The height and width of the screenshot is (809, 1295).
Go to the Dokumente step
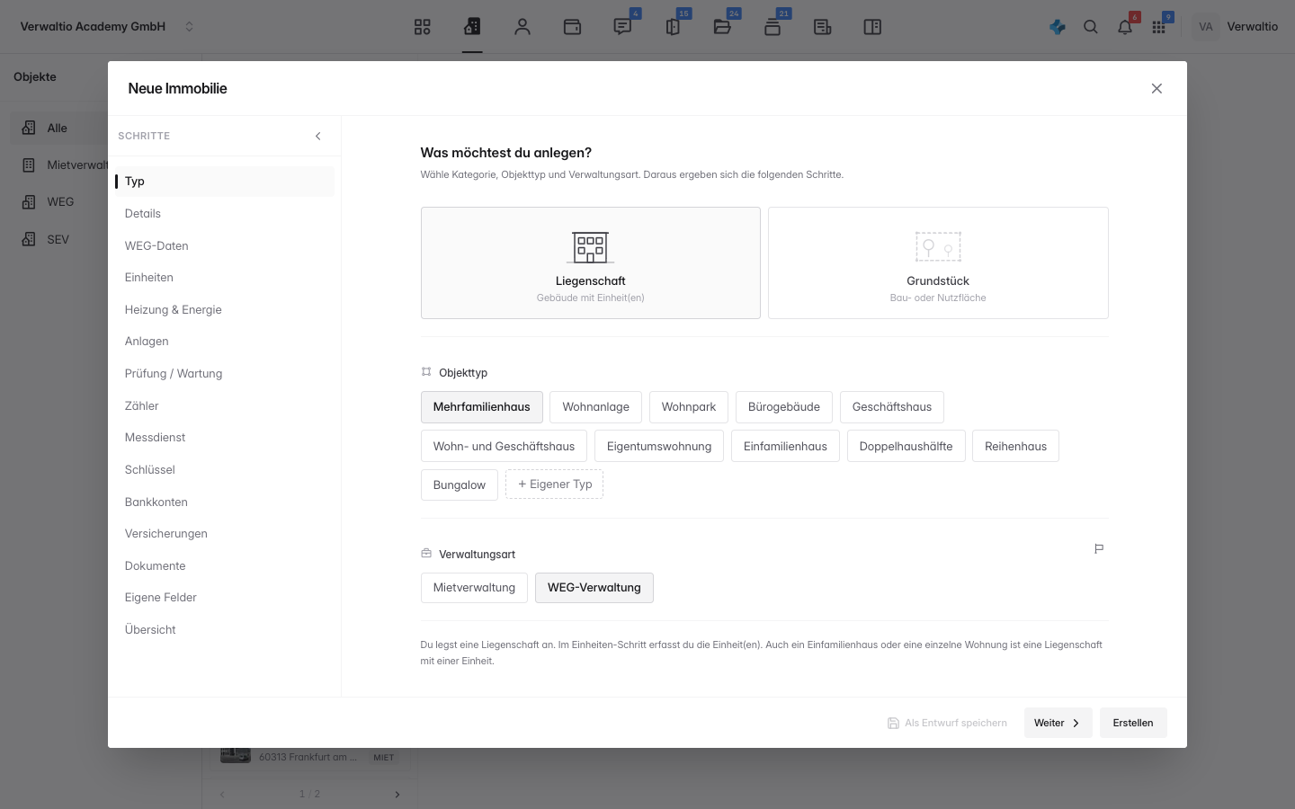(x=225, y=565)
